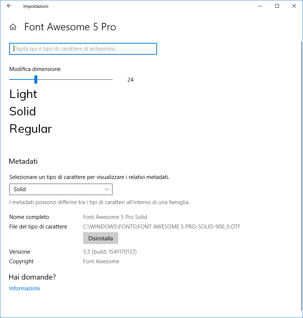The width and height of the screenshot is (303, 318).
Task: Select the Regular font face preview
Action: (x=30, y=129)
